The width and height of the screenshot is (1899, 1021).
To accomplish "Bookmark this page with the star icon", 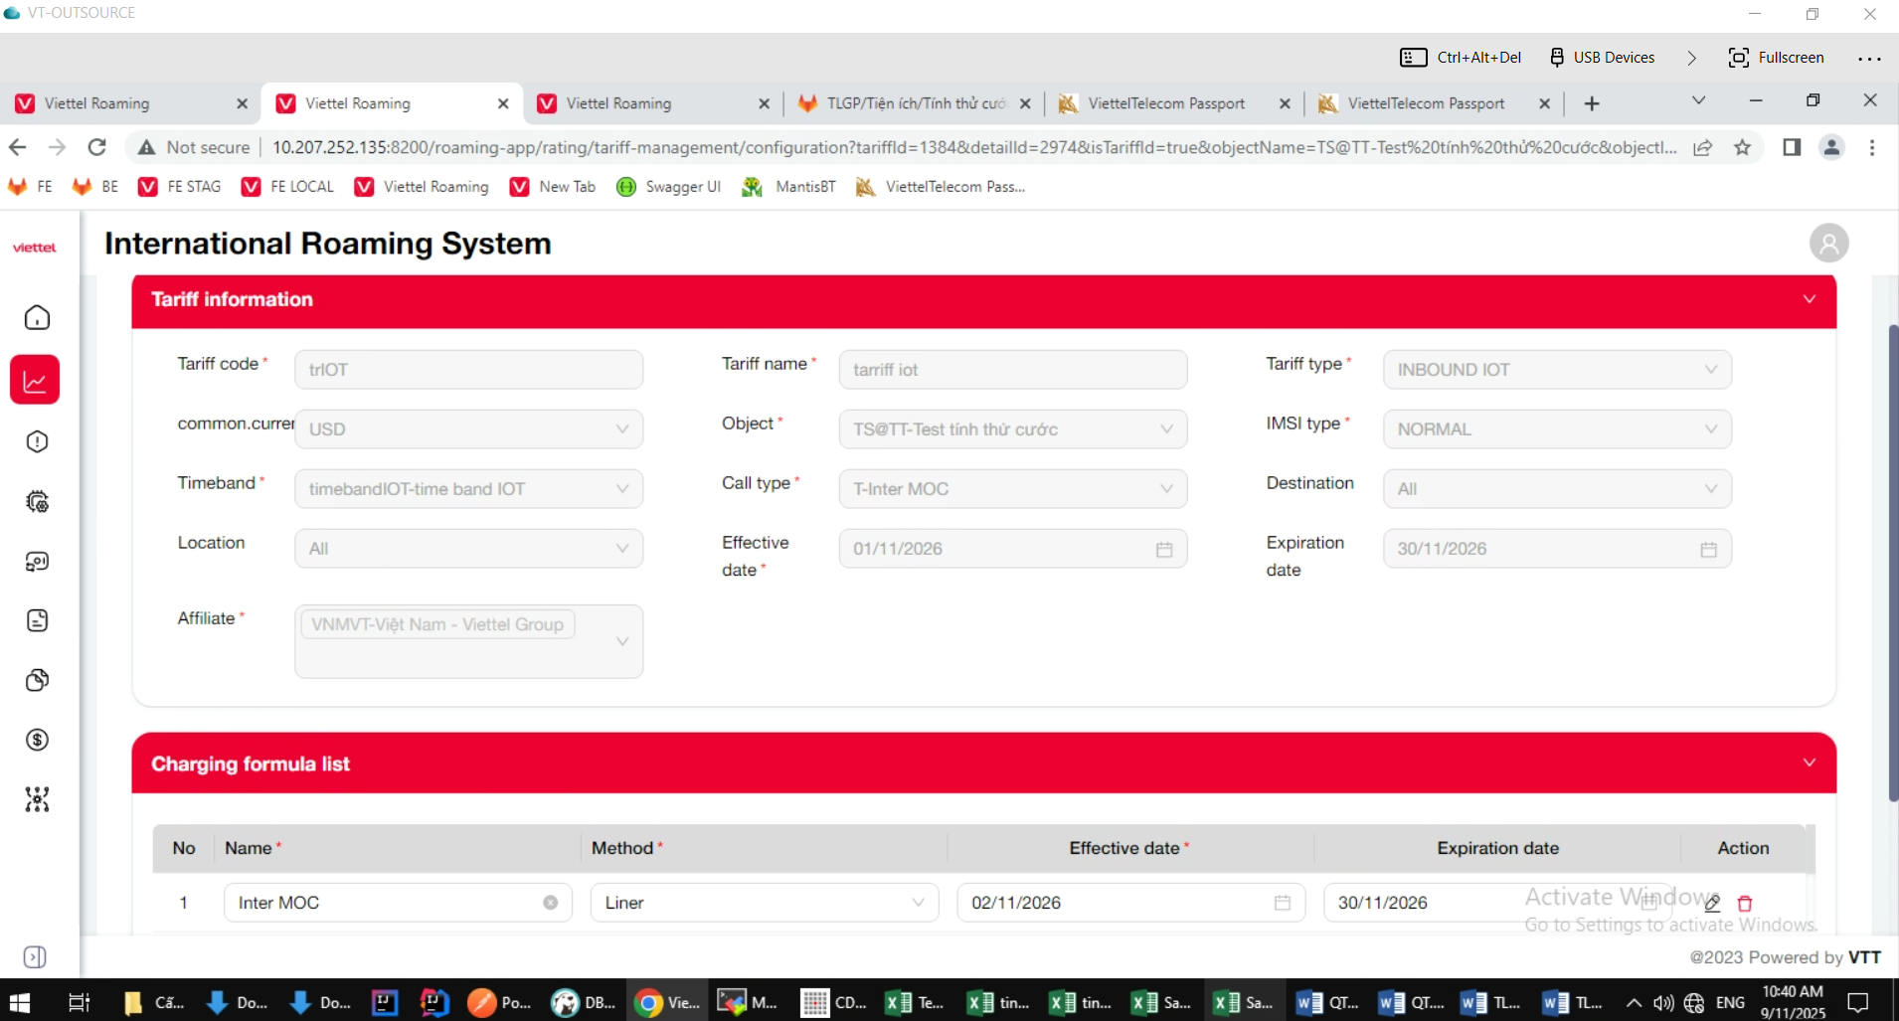I will click(1742, 147).
